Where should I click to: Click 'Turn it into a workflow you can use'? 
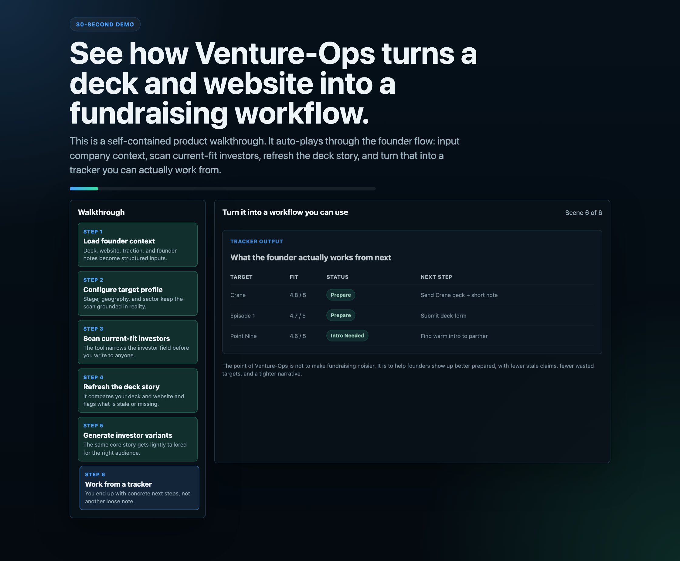click(285, 212)
